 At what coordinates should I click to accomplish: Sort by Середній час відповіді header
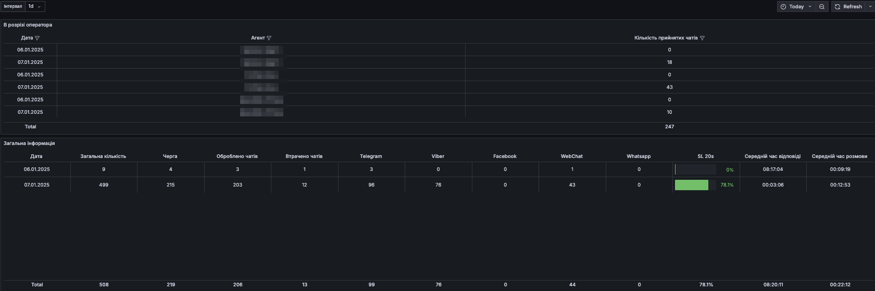tap(772, 156)
